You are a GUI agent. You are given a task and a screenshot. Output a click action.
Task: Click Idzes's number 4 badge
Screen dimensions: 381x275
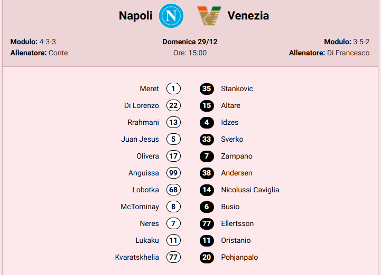tap(207, 122)
